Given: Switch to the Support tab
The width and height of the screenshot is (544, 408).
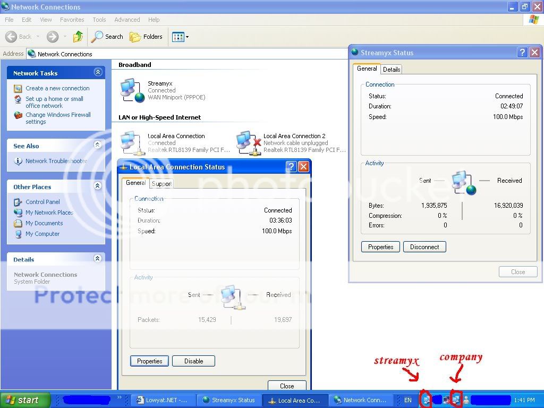Looking at the screenshot, I should tap(161, 183).
